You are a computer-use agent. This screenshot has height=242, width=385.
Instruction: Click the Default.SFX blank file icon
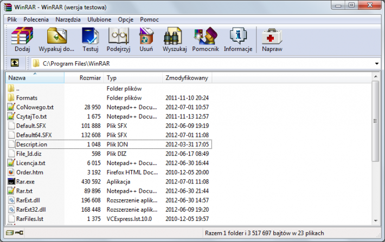(x=11, y=126)
